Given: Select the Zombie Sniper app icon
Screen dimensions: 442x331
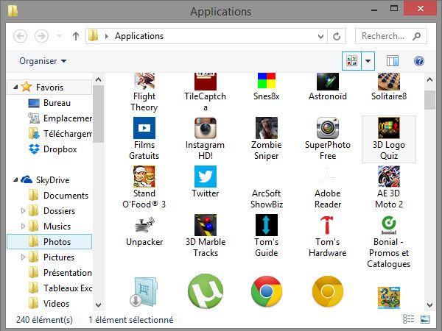Looking at the screenshot, I should pyautogui.click(x=267, y=128).
